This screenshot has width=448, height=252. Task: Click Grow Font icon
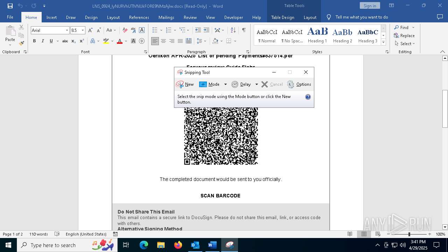point(91,30)
